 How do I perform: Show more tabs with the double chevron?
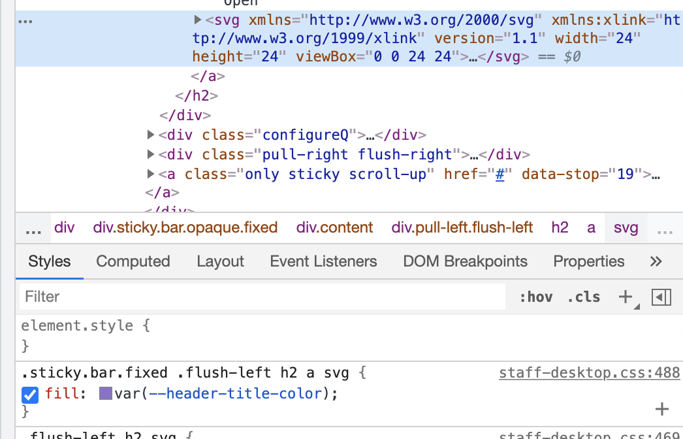[656, 262]
